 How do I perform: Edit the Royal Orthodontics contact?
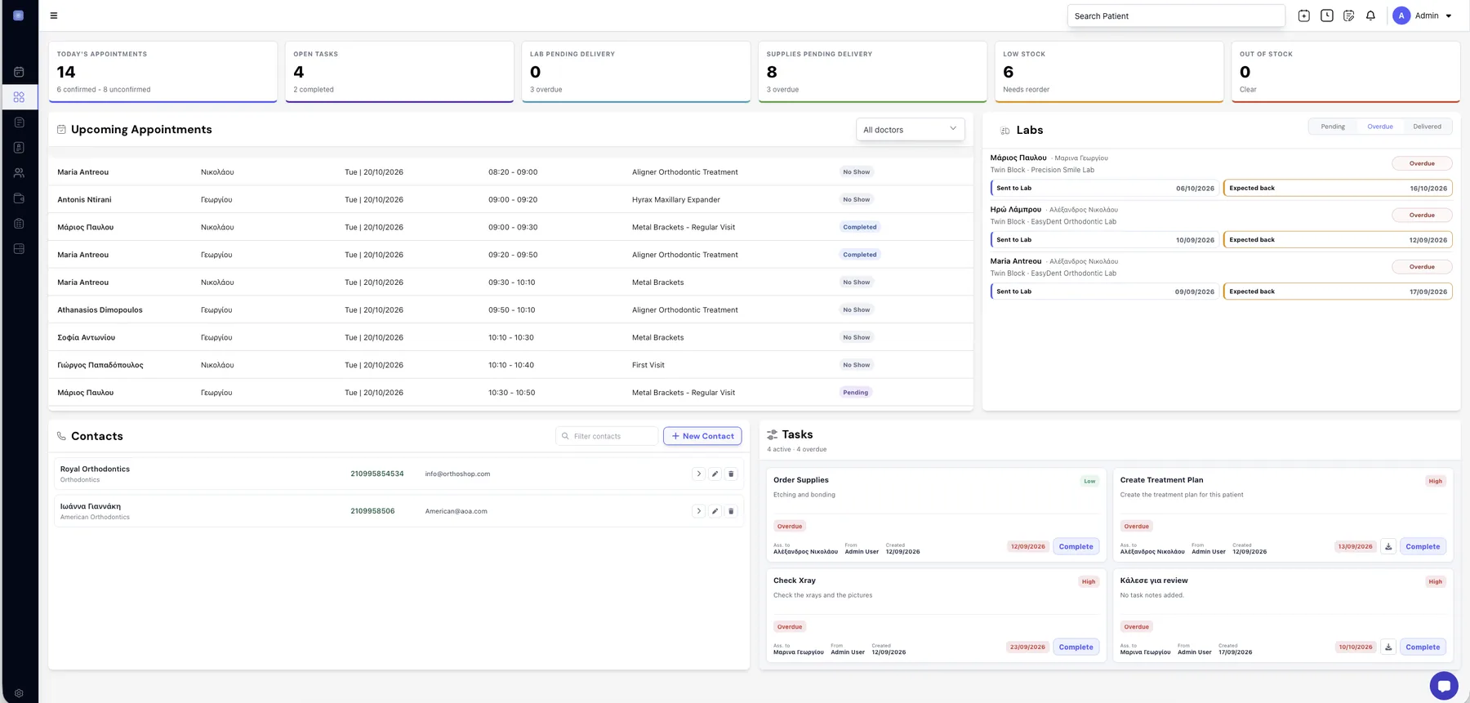click(x=715, y=474)
